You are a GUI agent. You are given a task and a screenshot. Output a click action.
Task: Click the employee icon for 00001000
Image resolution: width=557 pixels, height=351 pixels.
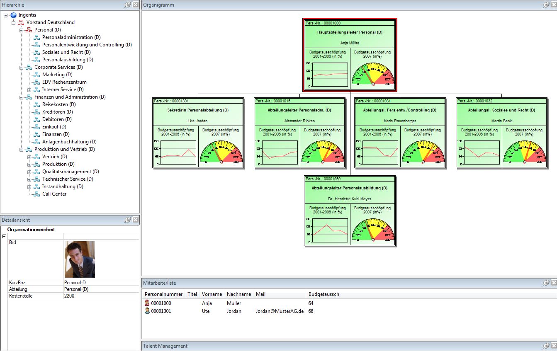click(x=147, y=303)
